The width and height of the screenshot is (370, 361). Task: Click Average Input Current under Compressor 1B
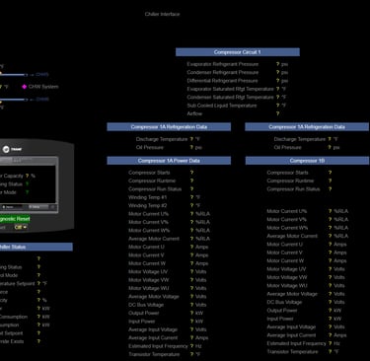[x=291, y=335]
